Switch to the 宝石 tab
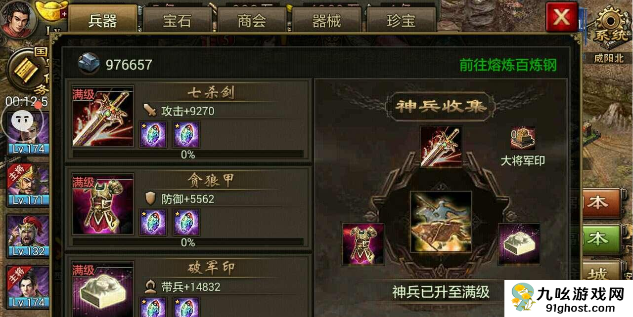The image size is (633, 317). 177,21
